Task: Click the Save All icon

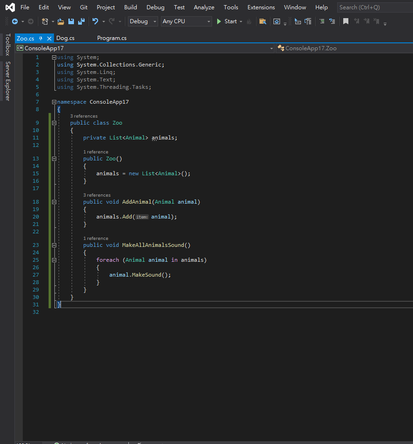Action: (x=81, y=21)
